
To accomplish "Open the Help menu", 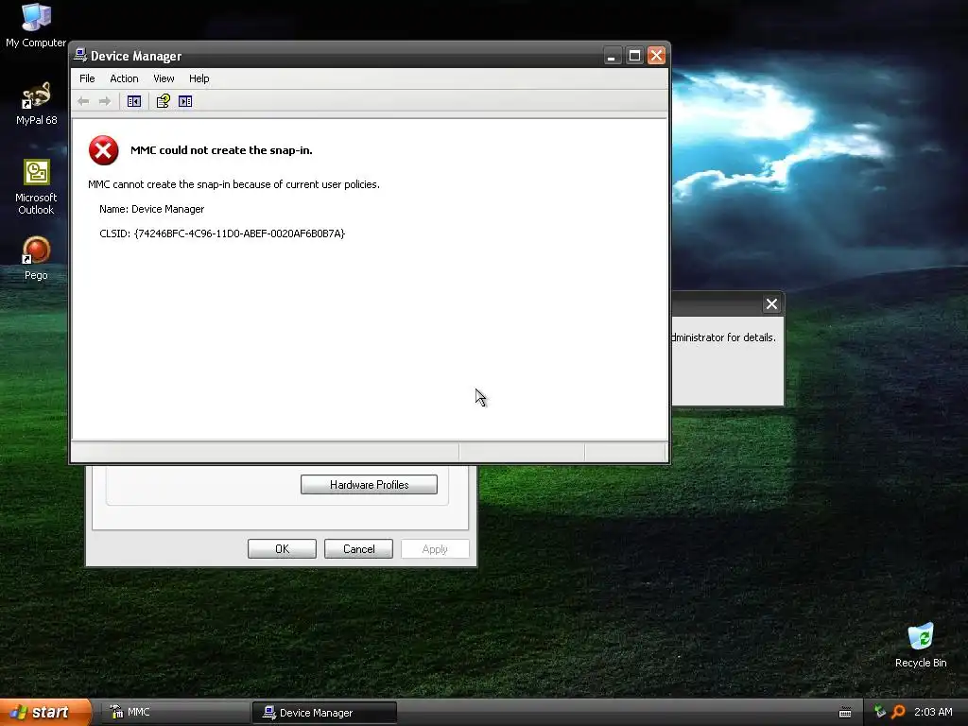I will coord(199,78).
